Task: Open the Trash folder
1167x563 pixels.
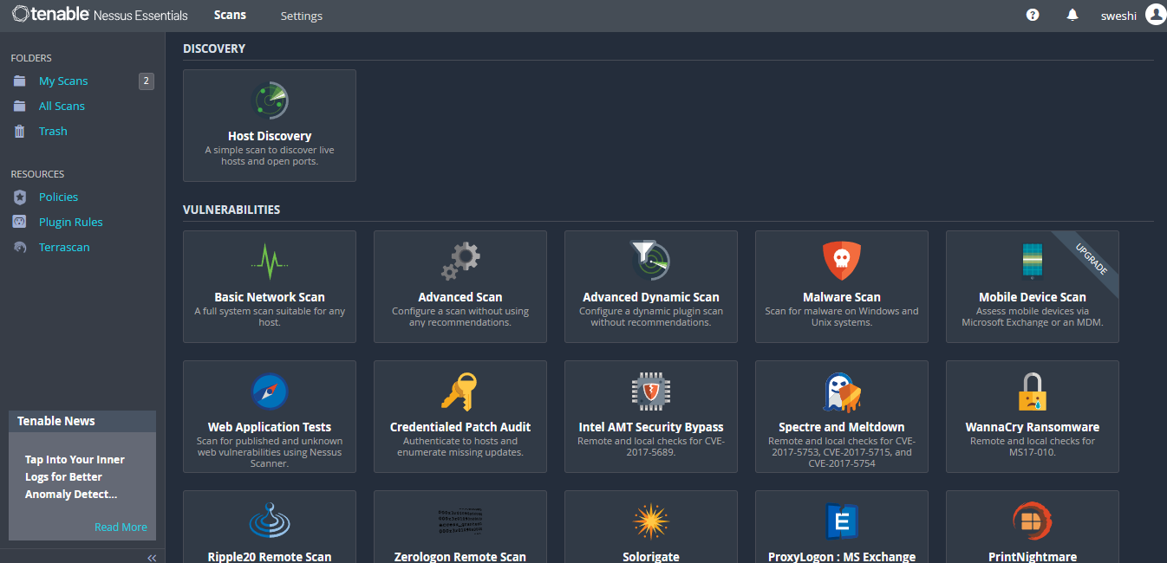Action: coord(53,131)
